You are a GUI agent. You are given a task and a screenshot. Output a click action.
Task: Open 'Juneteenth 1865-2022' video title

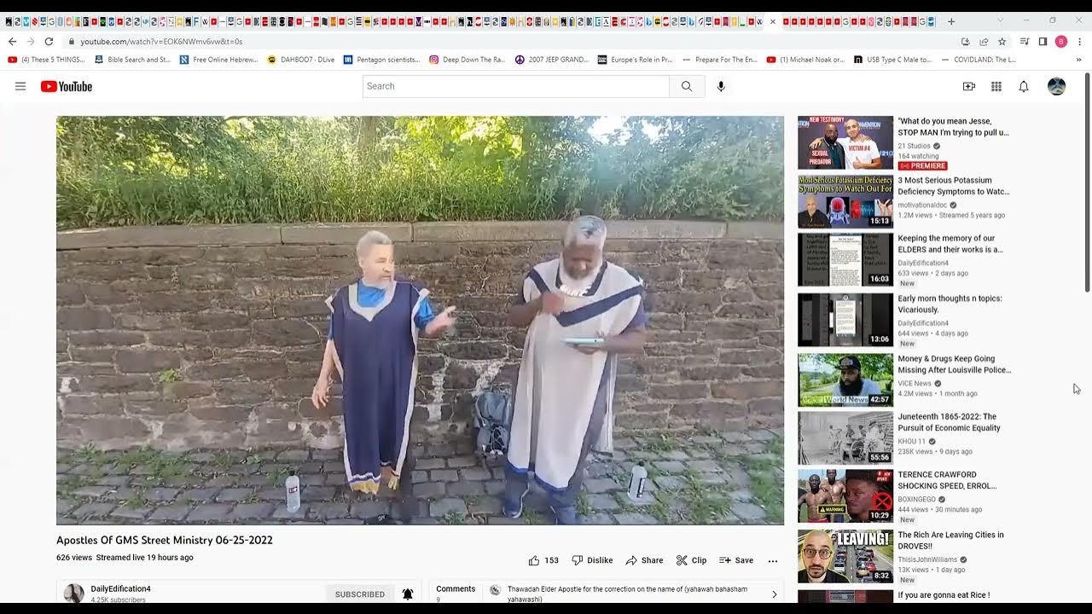pyautogui.click(x=949, y=422)
